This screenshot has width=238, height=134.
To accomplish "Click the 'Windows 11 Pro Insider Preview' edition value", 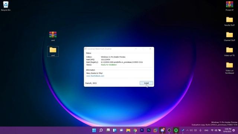I will 113,57.
